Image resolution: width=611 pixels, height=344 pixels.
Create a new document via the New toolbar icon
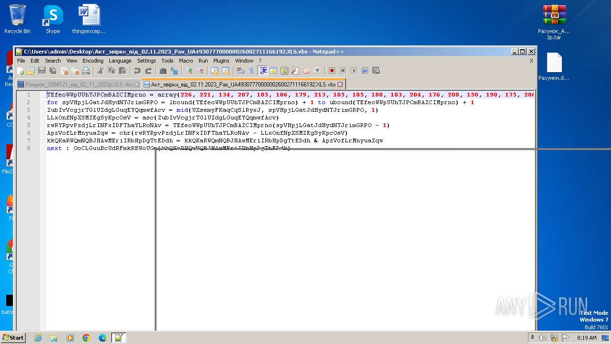(20, 71)
